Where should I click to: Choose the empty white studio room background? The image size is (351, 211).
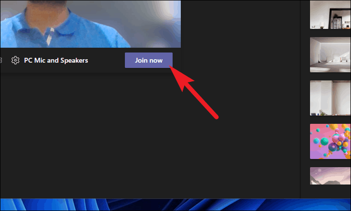330,55
